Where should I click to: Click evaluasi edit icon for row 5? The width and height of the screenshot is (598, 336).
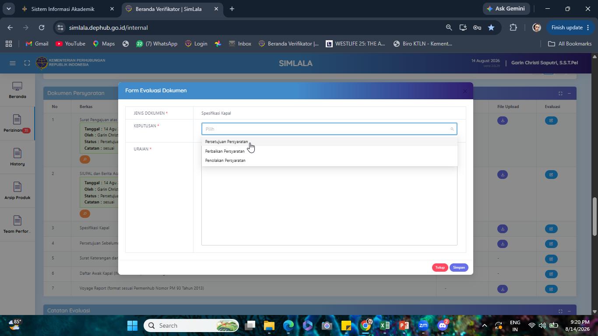551,259
